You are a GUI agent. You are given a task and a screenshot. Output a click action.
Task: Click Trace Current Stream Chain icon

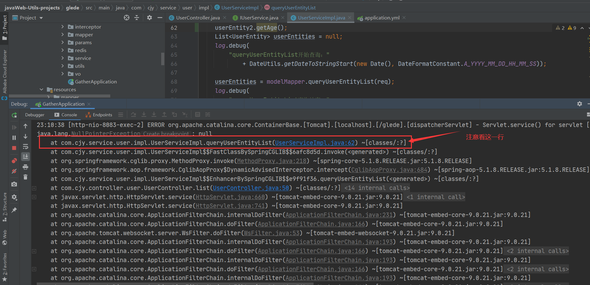208,115
